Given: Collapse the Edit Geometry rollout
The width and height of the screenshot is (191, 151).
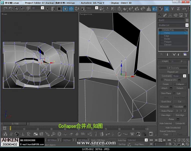Looking at the screenshot, I should (x=173, y=68).
